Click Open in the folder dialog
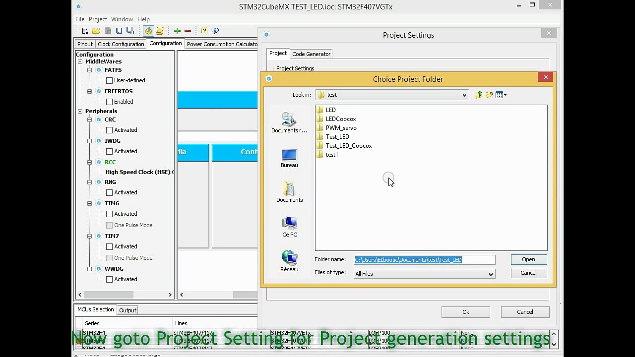 pos(528,259)
